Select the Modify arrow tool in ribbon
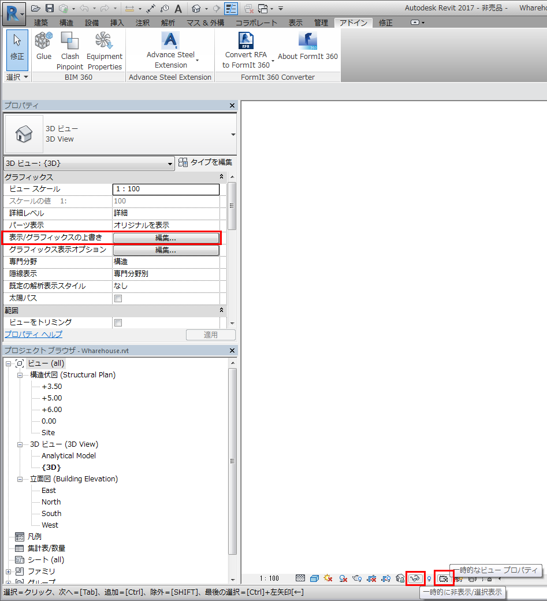The width and height of the screenshot is (547, 601). [x=17, y=50]
